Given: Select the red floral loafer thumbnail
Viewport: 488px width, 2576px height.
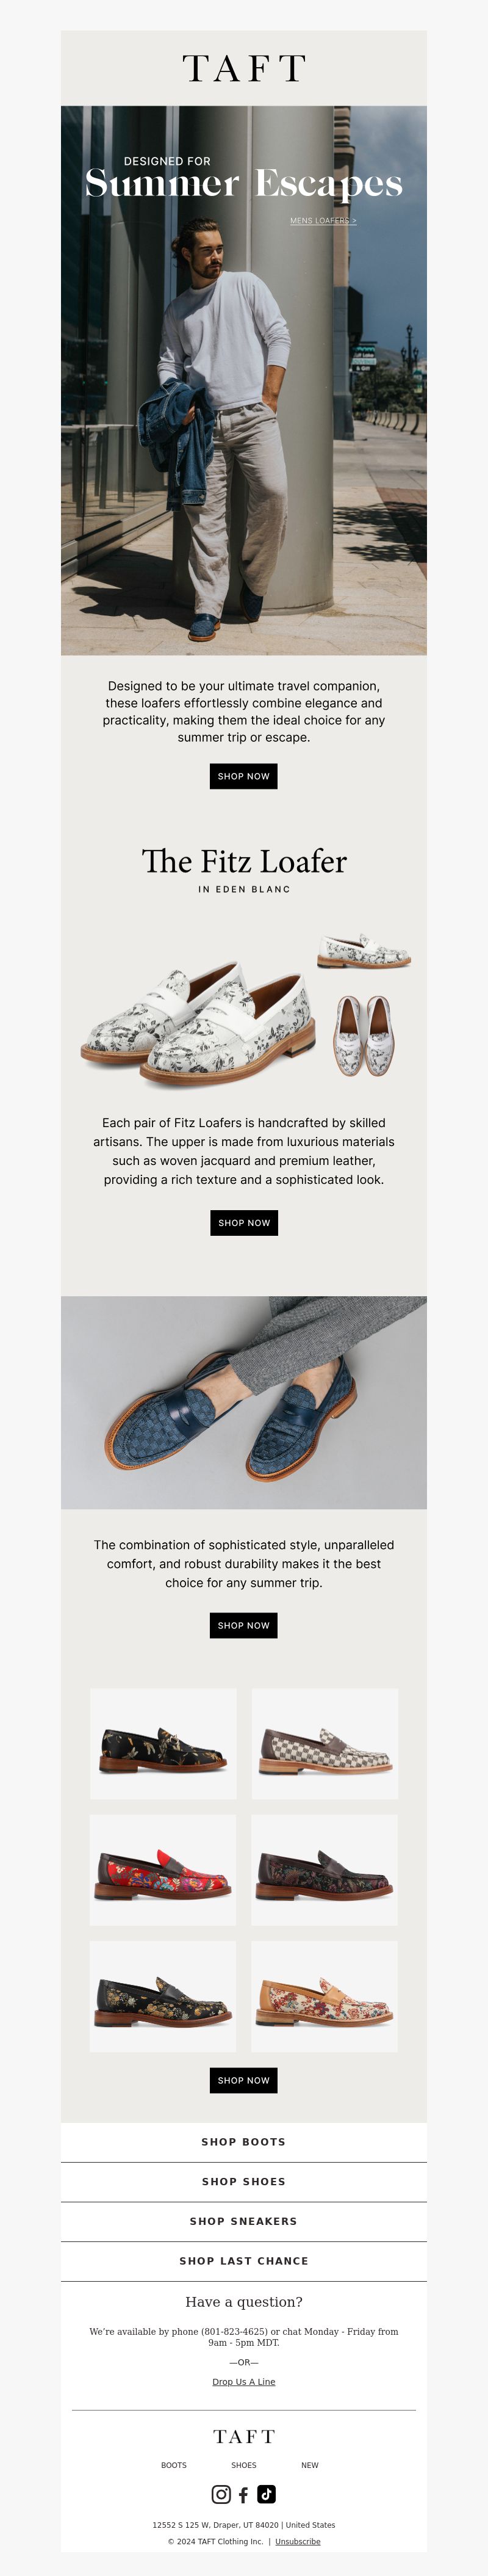Looking at the screenshot, I should (x=163, y=1870).
